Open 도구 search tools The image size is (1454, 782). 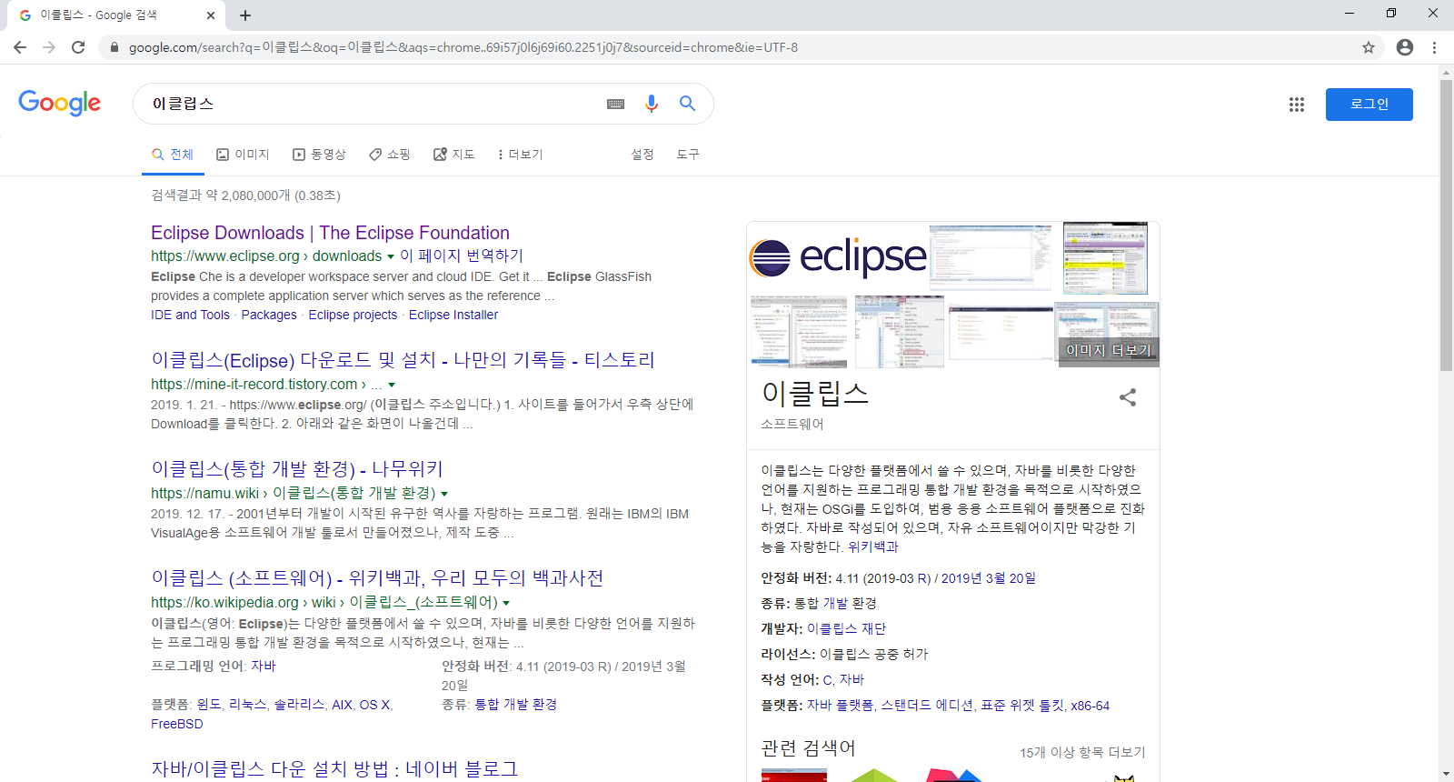688,155
